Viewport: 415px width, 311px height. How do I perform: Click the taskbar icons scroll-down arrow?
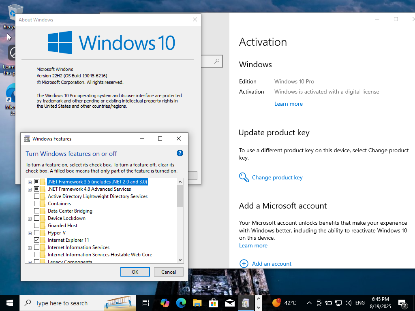pos(259,307)
